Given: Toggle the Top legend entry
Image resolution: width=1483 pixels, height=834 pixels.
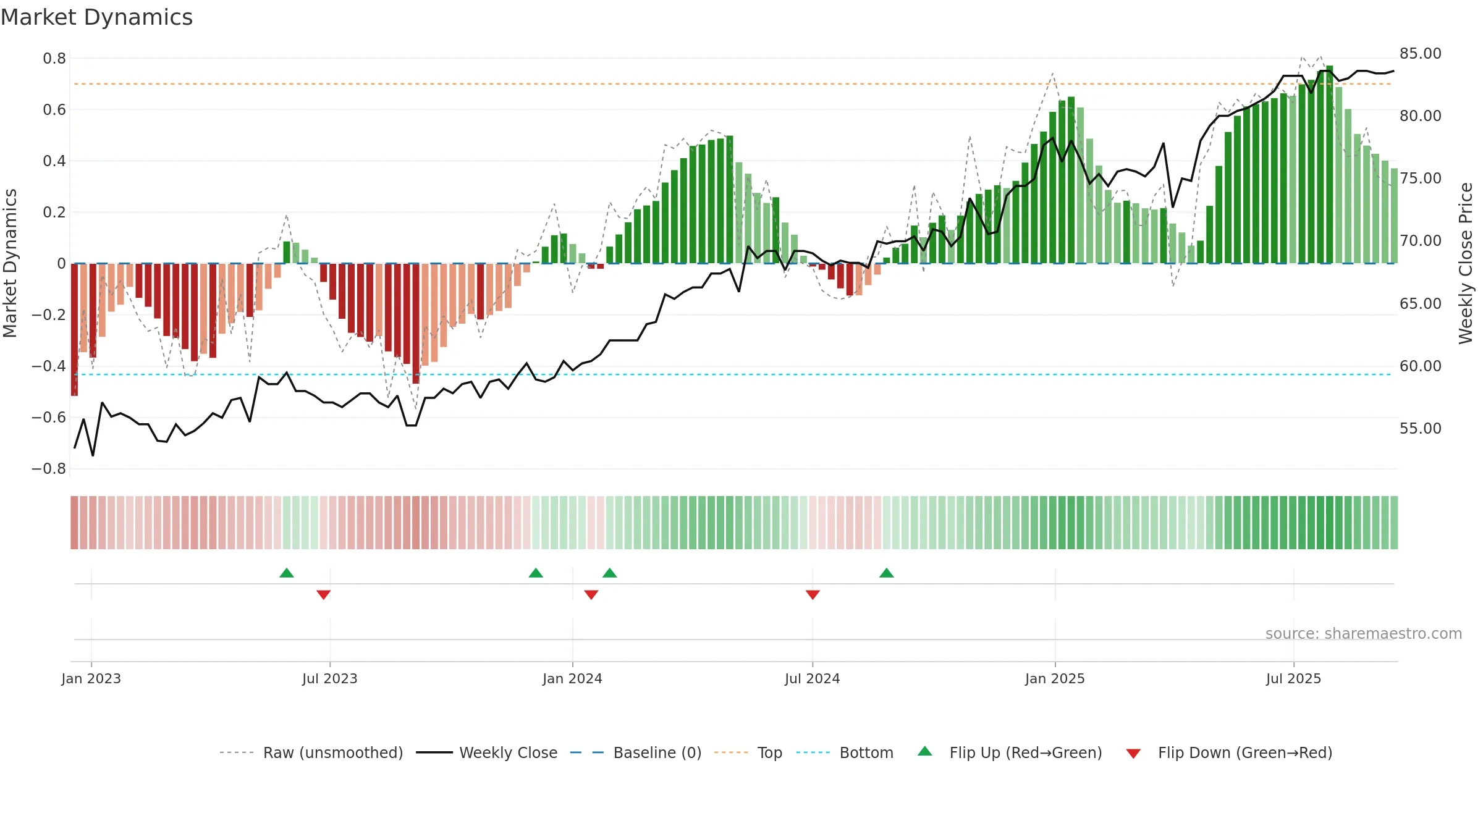Looking at the screenshot, I should (x=748, y=752).
